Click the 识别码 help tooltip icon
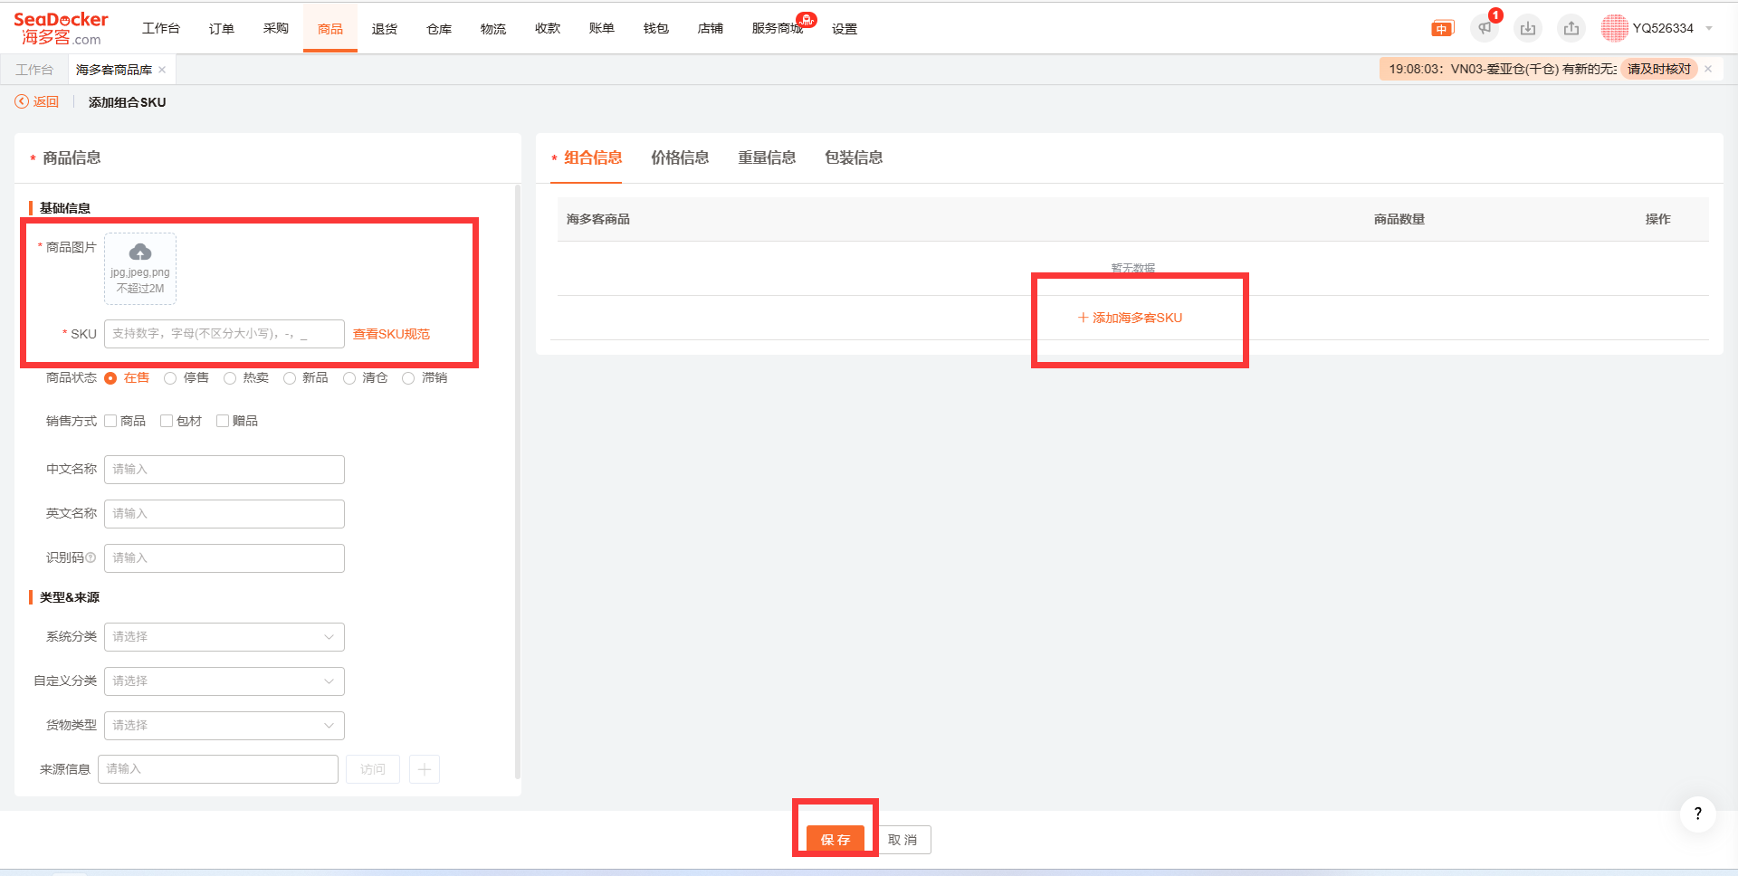1738x876 pixels. (x=91, y=557)
